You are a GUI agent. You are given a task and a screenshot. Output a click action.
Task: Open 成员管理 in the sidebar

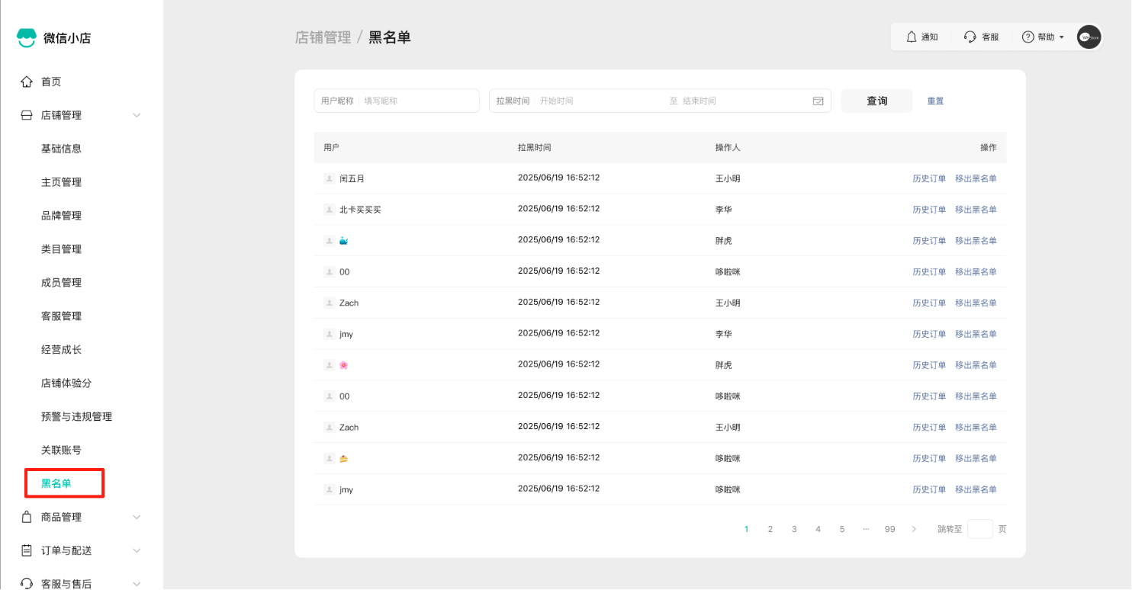[x=61, y=283]
